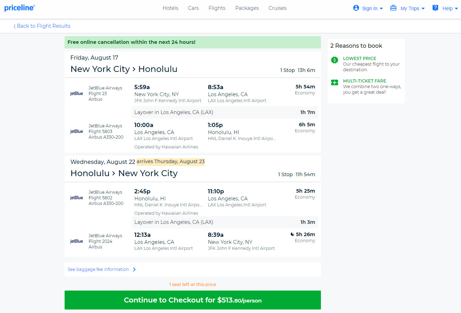461x313 pixels.
Task: Click the Sign In user icon
Action: pyautogui.click(x=356, y=8)
